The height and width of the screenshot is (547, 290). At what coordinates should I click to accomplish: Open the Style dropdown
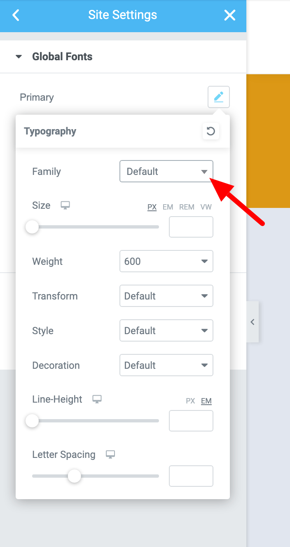point(166,330)
